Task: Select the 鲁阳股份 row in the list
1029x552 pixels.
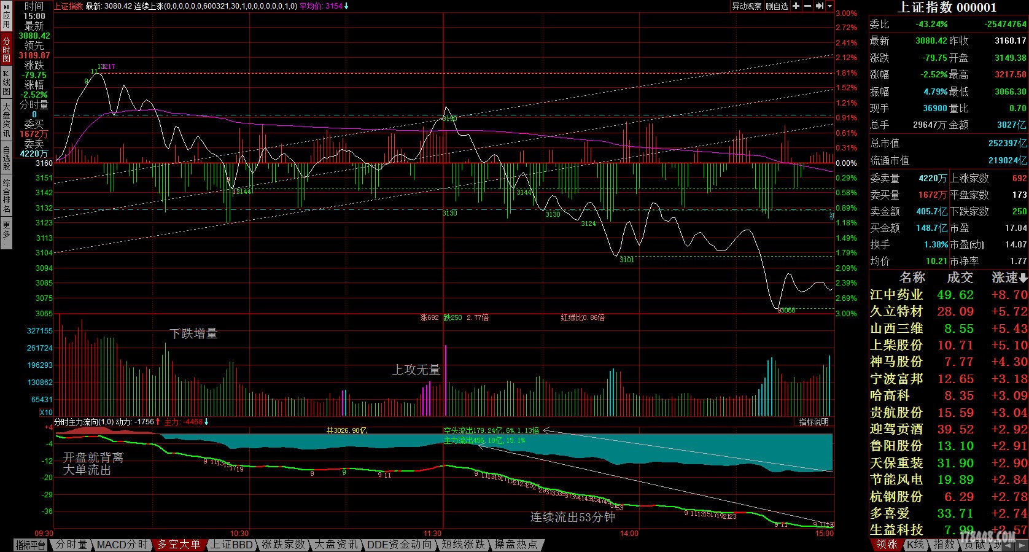Action: 948,446
